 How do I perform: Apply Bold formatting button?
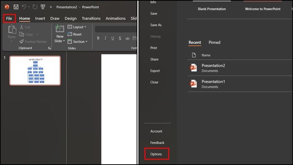point(98,38)
